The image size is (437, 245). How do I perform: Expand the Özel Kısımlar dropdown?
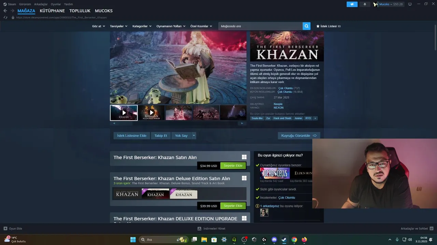click(201, 26)
